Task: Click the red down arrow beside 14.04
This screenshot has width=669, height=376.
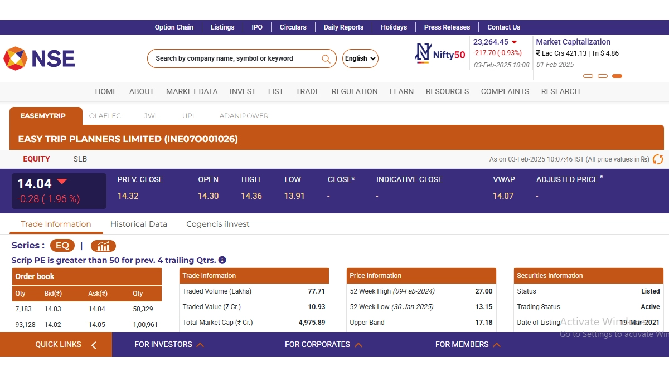Action: pyautogui.click(x=62, y=182)
